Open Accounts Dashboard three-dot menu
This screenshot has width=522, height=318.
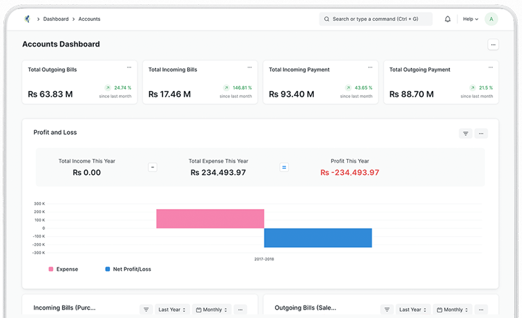coord(493,44)
